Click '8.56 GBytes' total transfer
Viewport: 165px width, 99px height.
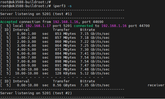click(x=64, y=85)
